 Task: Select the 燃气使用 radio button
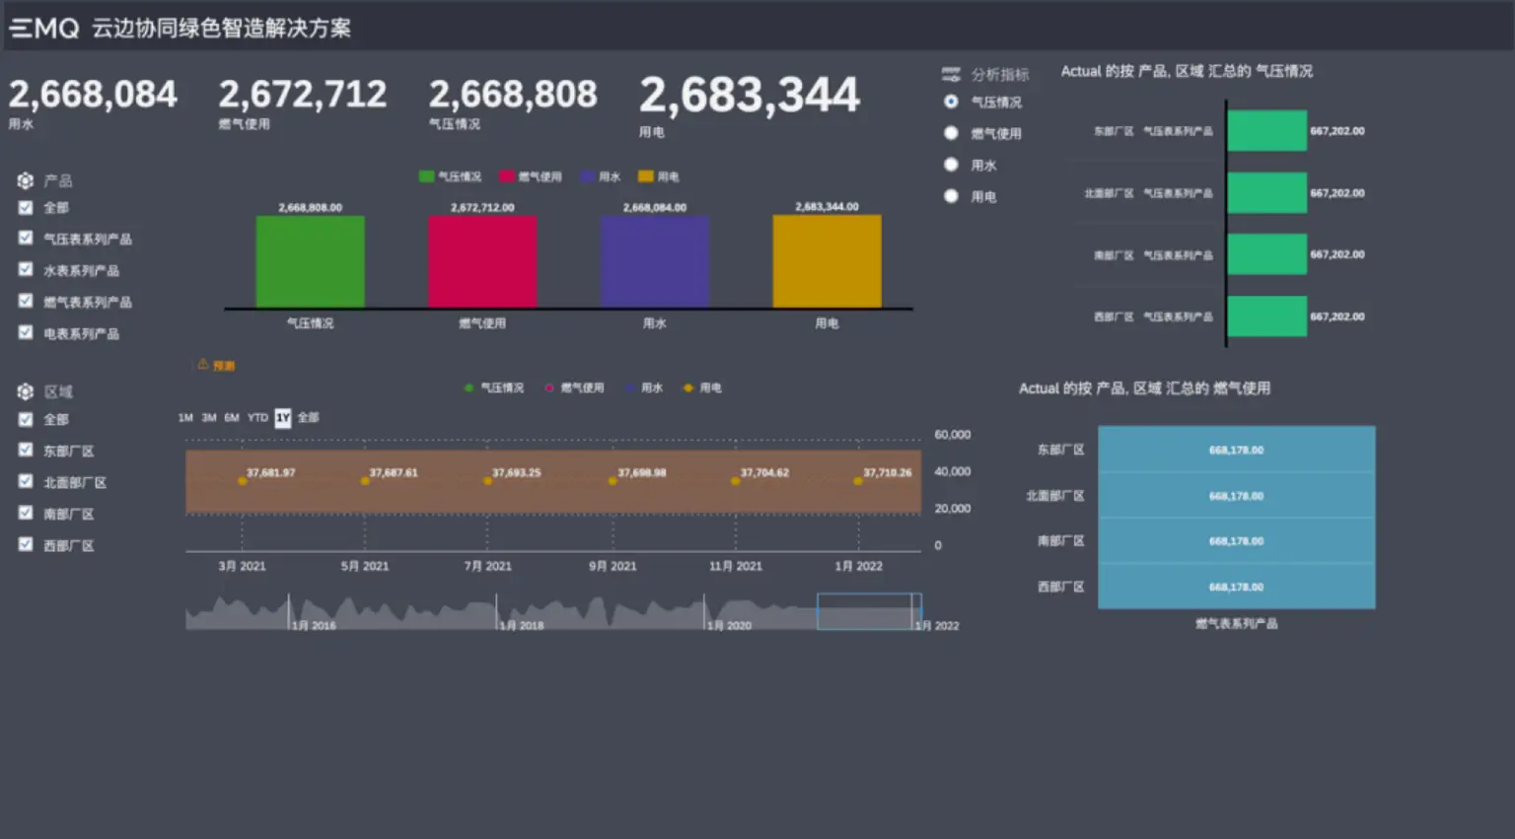951,133
